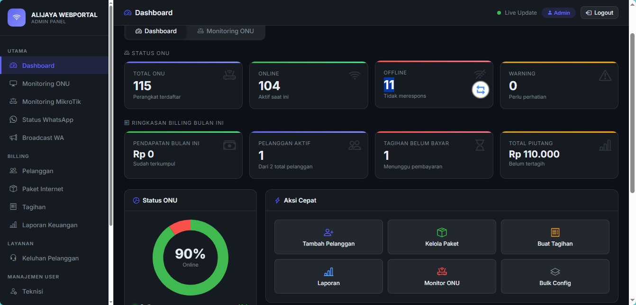The width and height of the screenshot is (636, 305).
Task: Click the red router icon for Monitor ONU
Action: coord(442,272)
